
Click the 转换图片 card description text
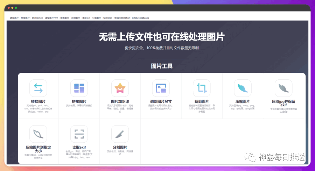[38, 109]
